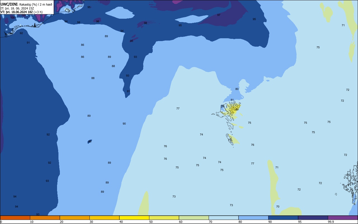Image resolution: width=358 pixels, height=224 pixels.
Task: Click the 0–10 dark orange legend swatch
Action: [x=15, y=218]
